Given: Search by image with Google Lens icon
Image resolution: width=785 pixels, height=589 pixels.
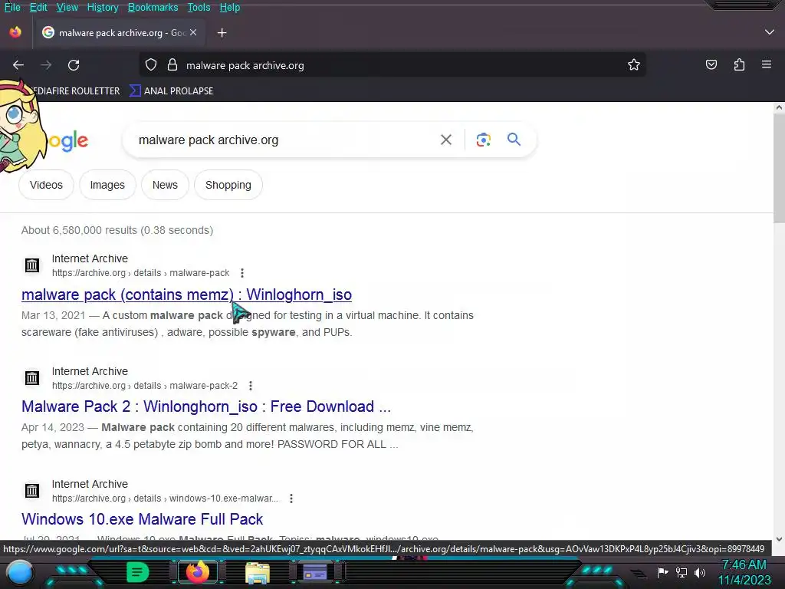Looking at the screenshot, I should click(x=483, y=140).
